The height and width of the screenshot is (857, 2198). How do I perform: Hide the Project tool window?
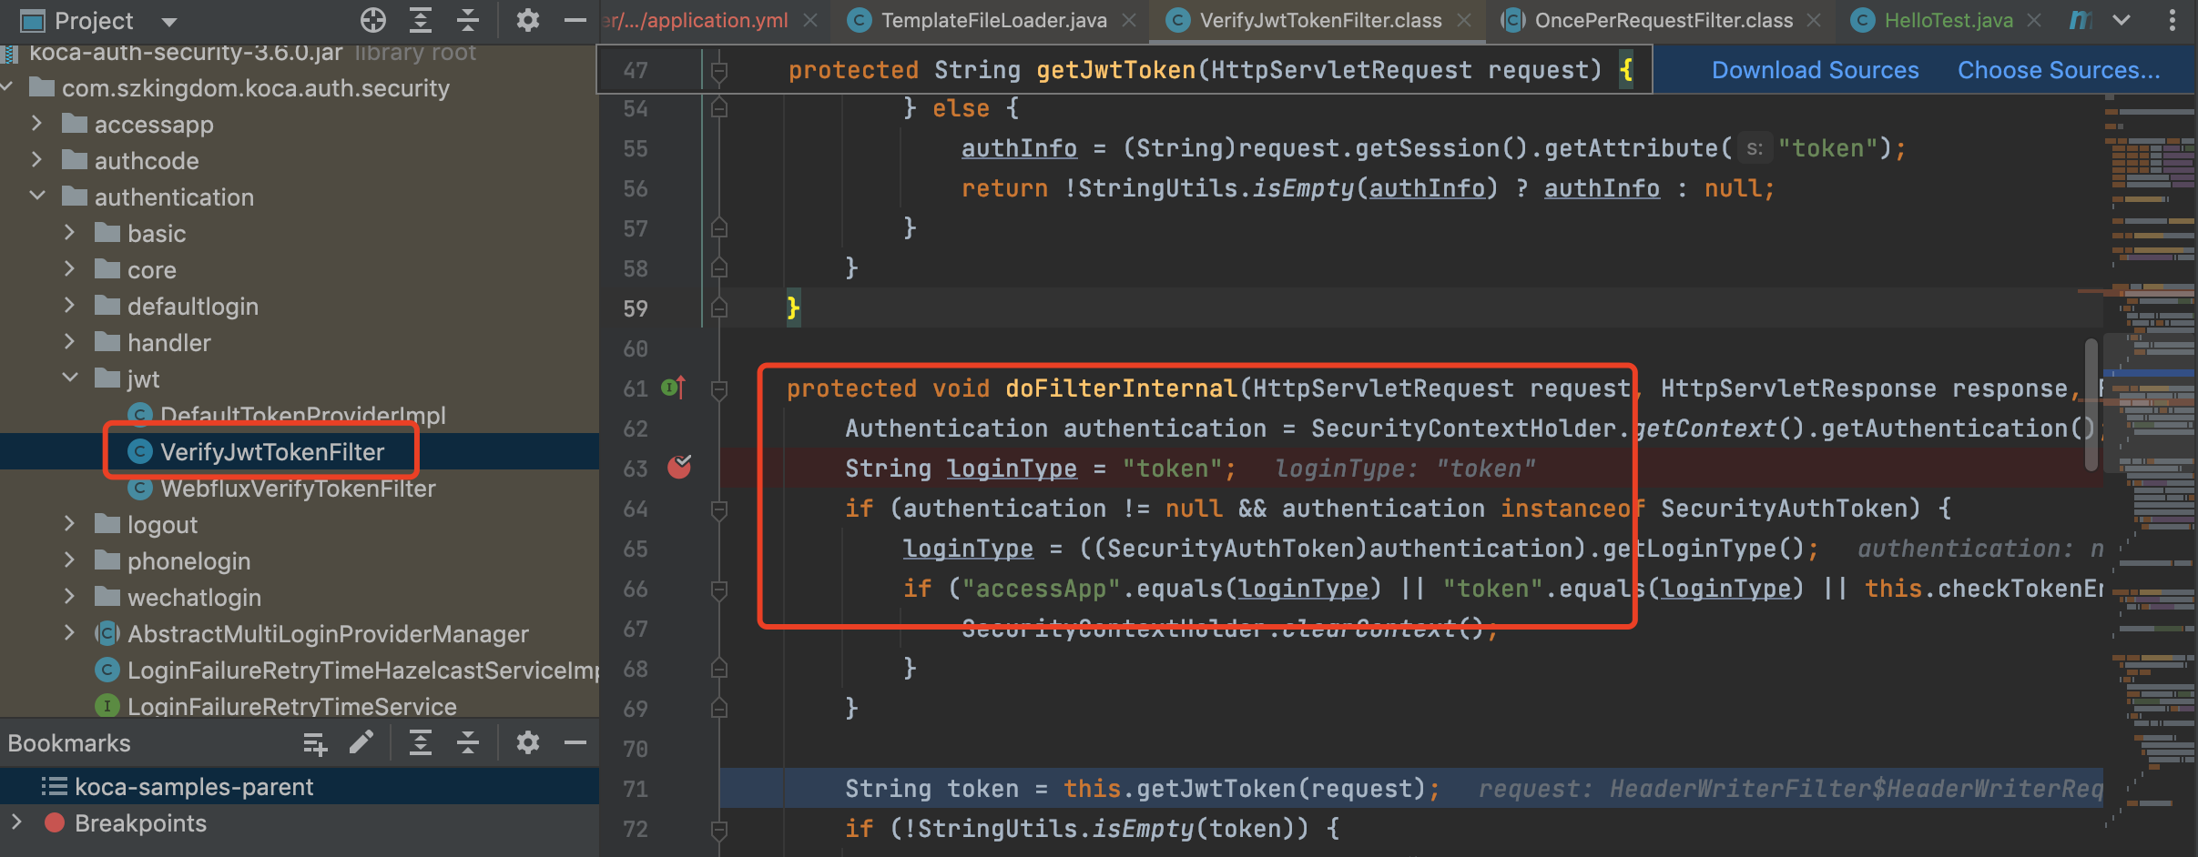pos(575,20)
